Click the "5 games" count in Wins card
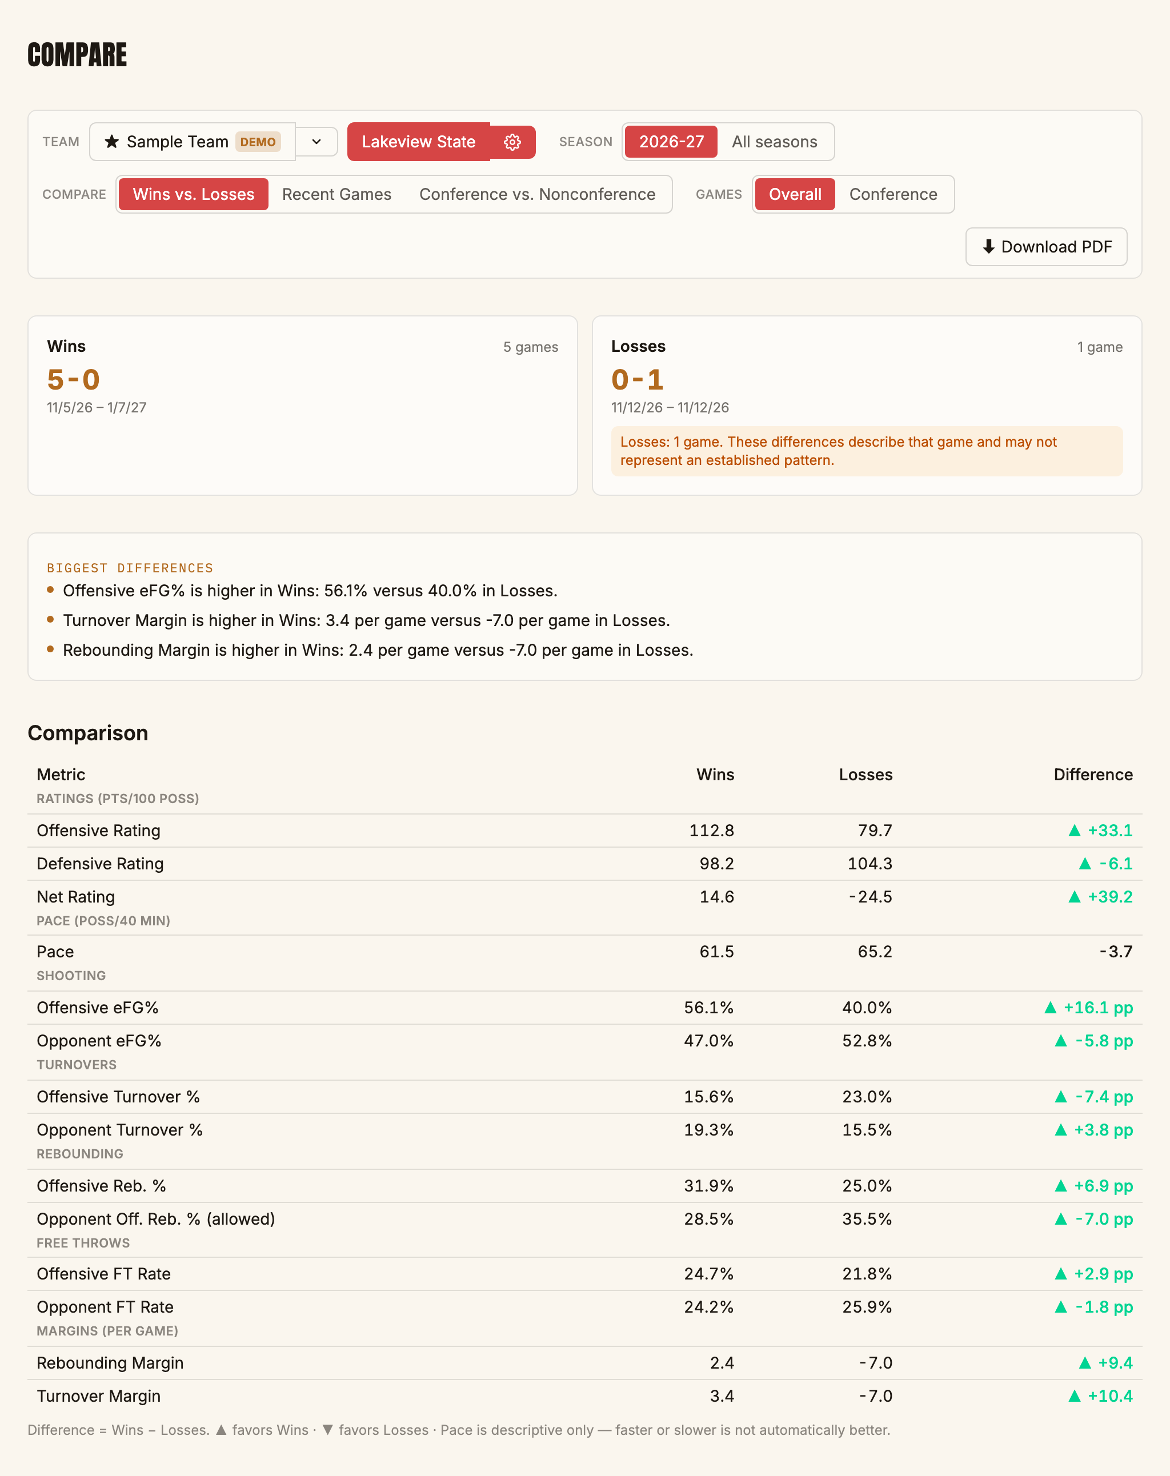The height and width of the screenshot is (1476, 1170). tap(531, 347)
